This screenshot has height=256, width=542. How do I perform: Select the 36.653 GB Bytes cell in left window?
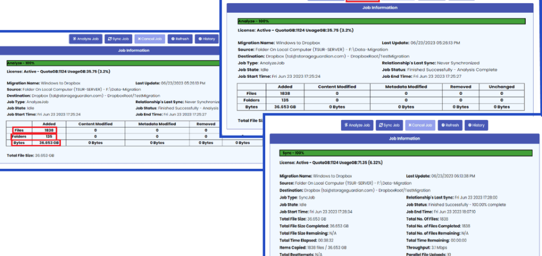point(49,143)
